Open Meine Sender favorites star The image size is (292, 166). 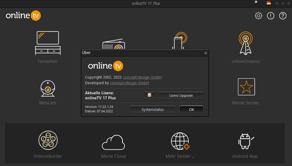click(x=246, y=87)
